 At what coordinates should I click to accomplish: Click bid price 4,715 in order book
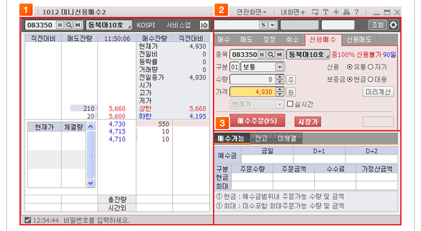tap(117, 131)
